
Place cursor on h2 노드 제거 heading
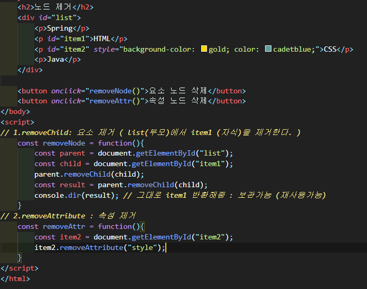[x=55, y=7]
